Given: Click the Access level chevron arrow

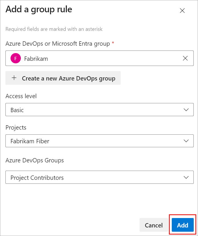Looking at the screenshot, I should (186, 110).
